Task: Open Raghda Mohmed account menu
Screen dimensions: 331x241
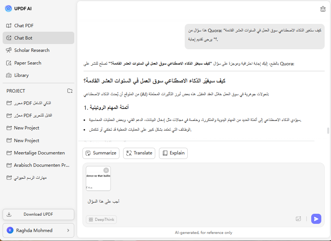Action: [38, 230]
